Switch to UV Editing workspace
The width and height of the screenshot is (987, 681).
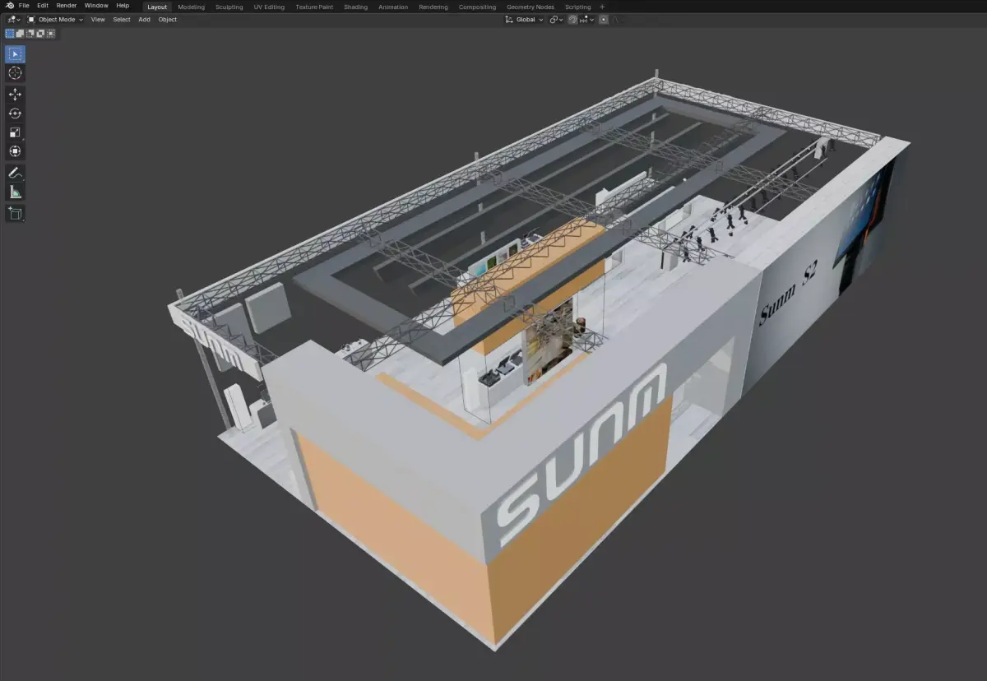tap(269, 7)
